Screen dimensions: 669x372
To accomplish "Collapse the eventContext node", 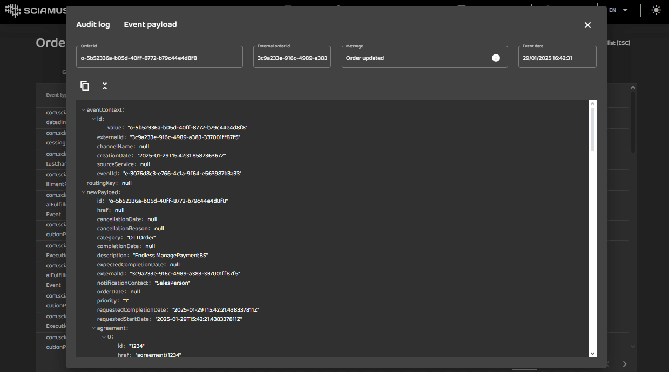I will pos(83,110).
